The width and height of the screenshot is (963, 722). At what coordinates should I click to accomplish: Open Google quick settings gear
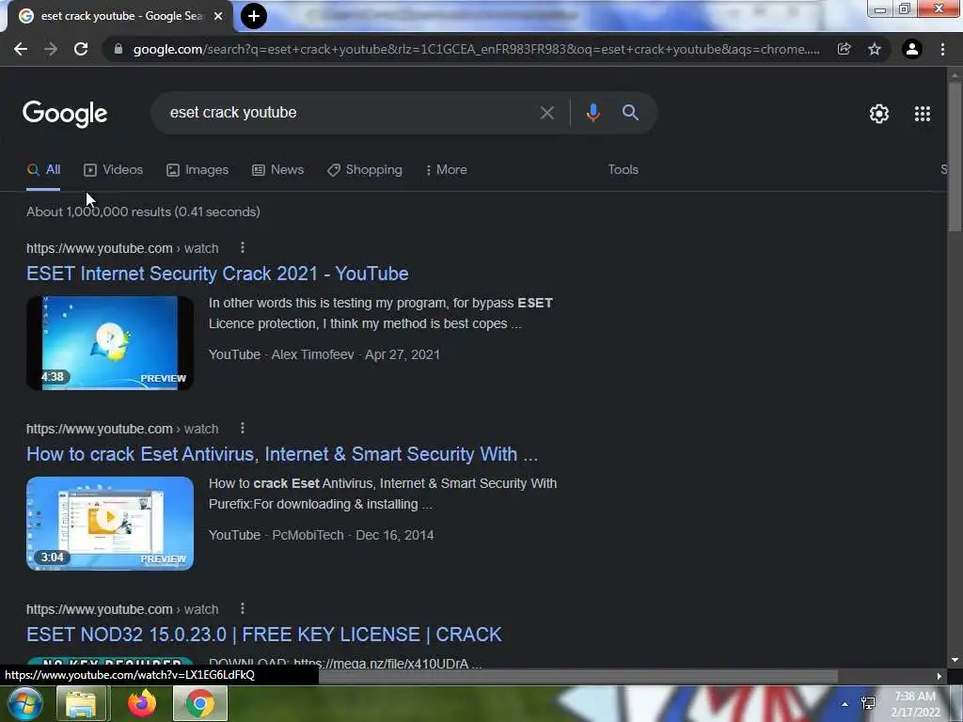point(879,114)
